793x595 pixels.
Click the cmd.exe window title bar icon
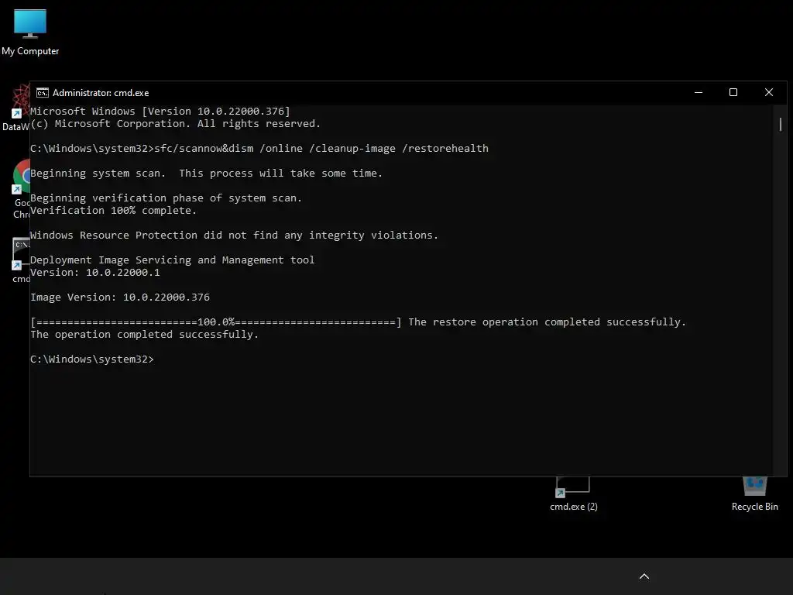pos(43,93)
